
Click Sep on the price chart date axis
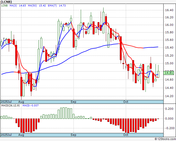point(74,102)
